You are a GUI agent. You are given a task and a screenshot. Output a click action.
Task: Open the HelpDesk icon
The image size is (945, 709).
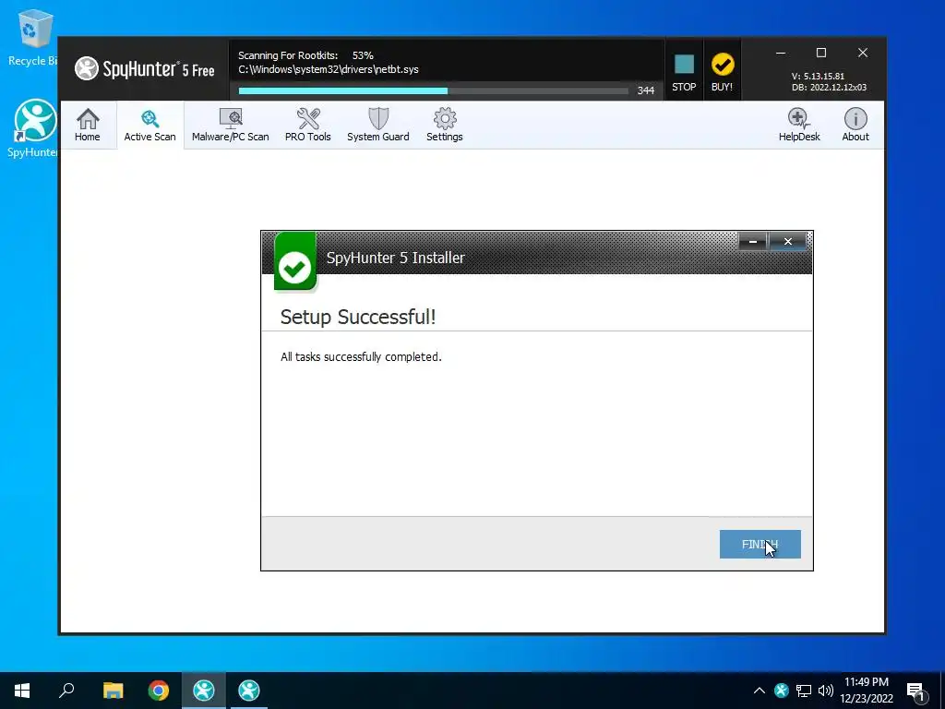click(799, 125)
